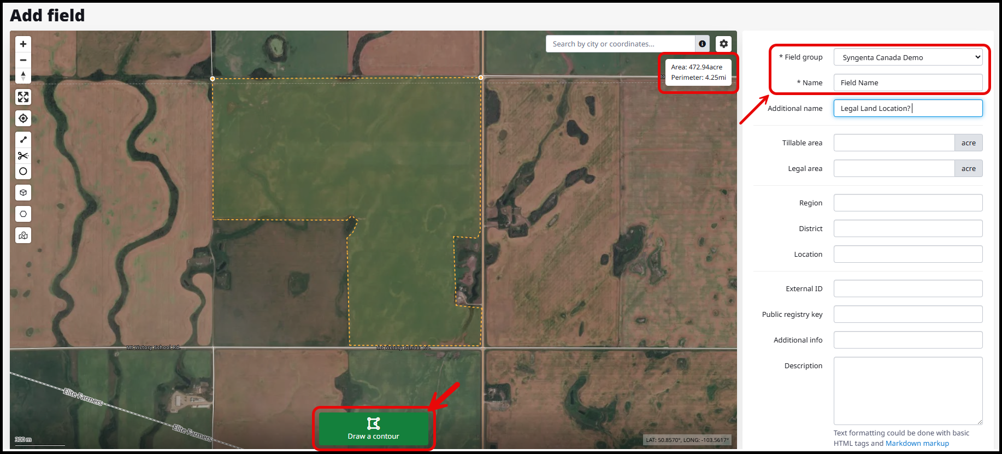Image resolution: width=1002 pixels, height=454 pixels.
Task: Click into the Region field
Action: pyautogui.click(x=907, y=203)
